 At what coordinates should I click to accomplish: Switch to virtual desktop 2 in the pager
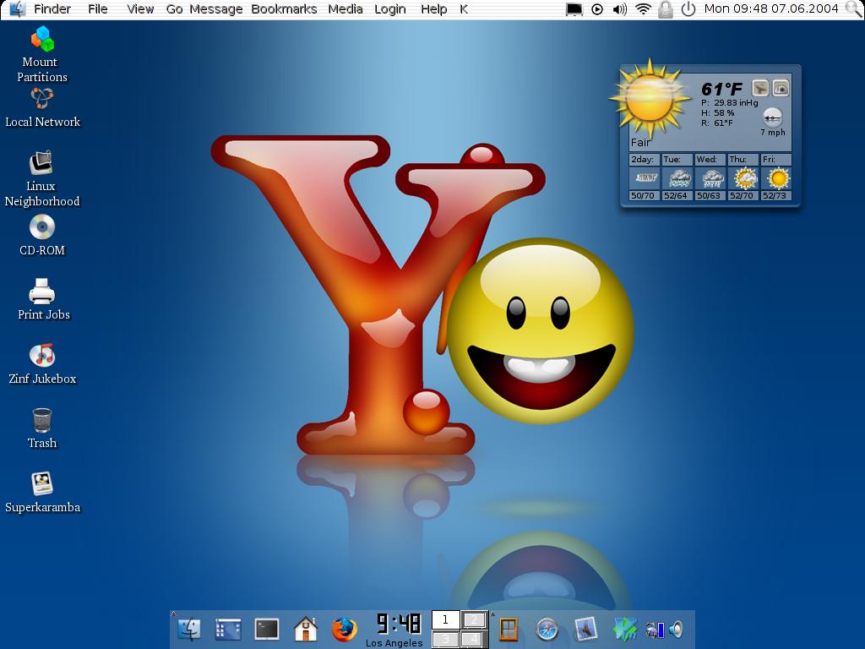(x=474, y=619)
